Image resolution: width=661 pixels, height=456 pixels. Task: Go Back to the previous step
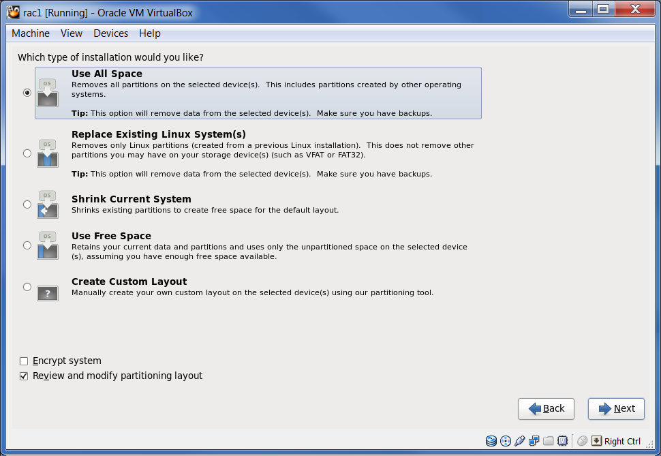[x=546, y=408]
